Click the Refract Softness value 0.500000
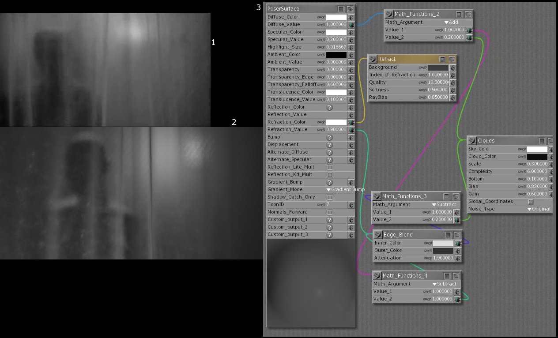558x338 pixels. click(x=438, y=90)
